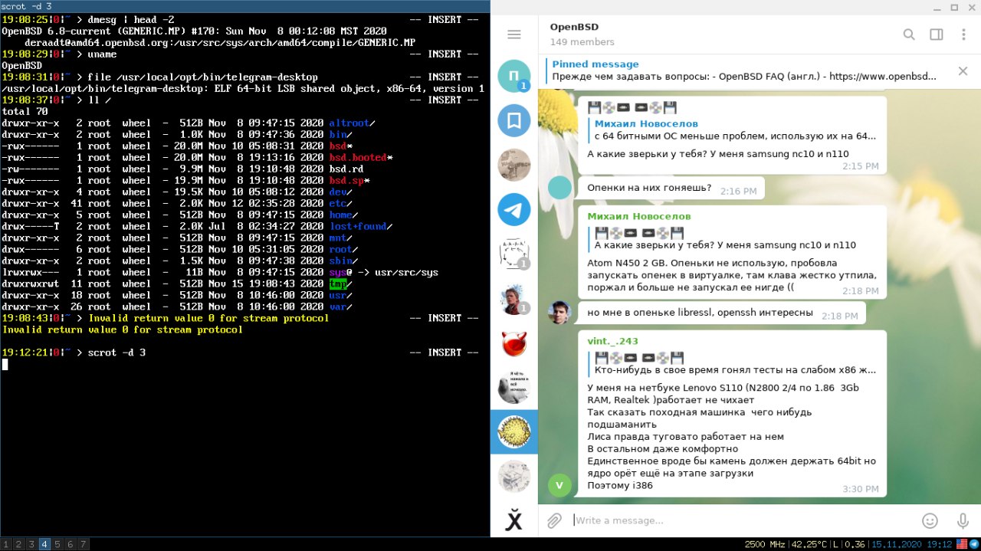The height and width of the screenshot is (551, 981).
Task: Switch to workspace 6
Action: (x=70, y=544)
